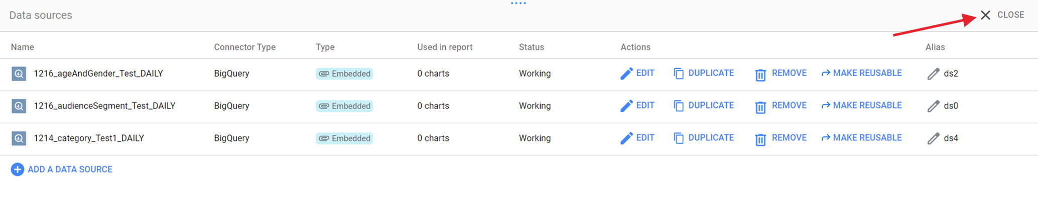
Task: Open editor for 1216_audienceSegment_Test_DAILY
Action: tap(637, 105)
